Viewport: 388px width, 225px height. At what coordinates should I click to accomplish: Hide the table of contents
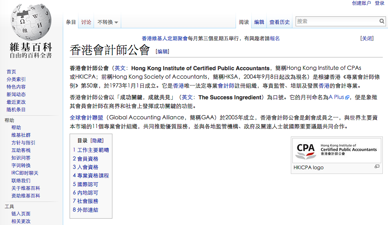(x=97, y=140)
